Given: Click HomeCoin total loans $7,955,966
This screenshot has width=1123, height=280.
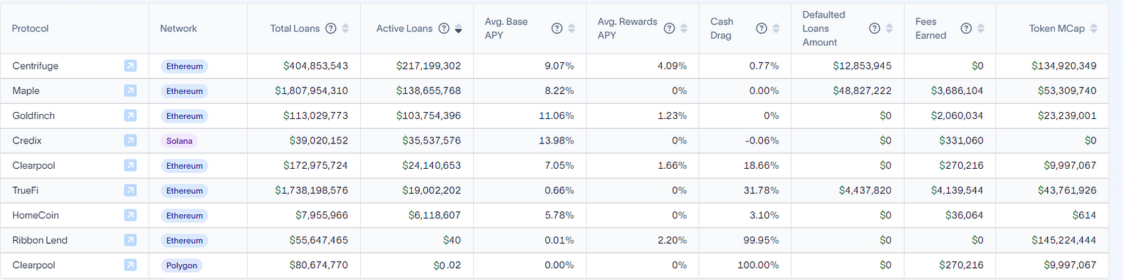Looking at the screenshot, I should [x=321, y=216].
